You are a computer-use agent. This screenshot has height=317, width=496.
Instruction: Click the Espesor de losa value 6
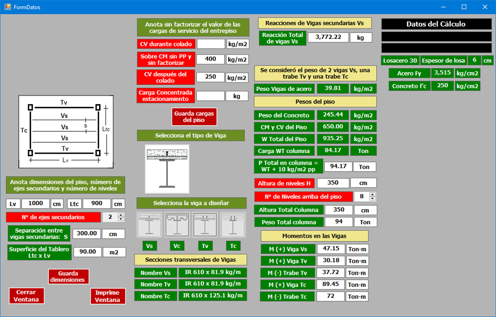(x=474, y=60)
